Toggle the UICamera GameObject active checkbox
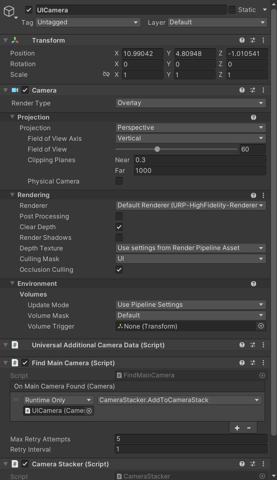The height and width of the screenshot is (480, 277). [x=29, y=10]
